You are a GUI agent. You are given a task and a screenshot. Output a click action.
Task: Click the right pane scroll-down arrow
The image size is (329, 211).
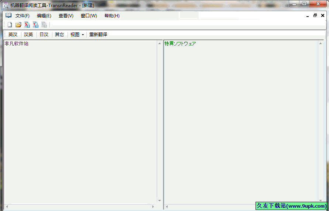(321, 200)
